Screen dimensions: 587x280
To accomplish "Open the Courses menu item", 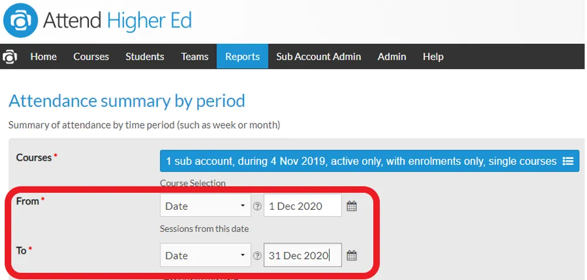I will [x=91, y=57].
